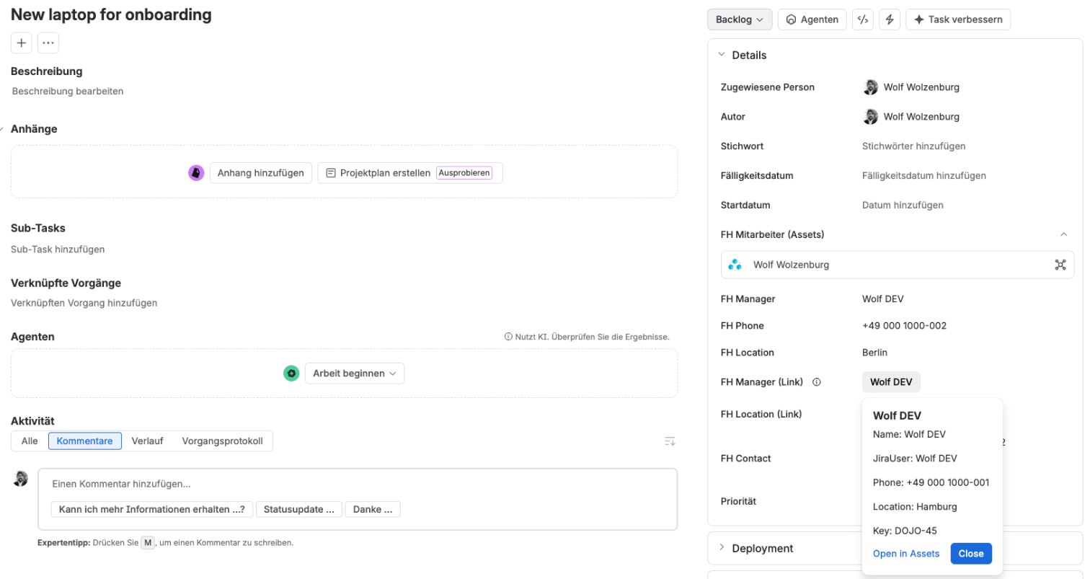Click the purple attachment app icon
Screen dimensions: 1090x579
coord(196,173)
